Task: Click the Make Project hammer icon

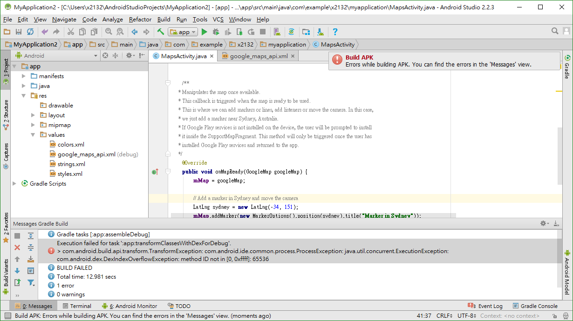Action: point(161,32)
